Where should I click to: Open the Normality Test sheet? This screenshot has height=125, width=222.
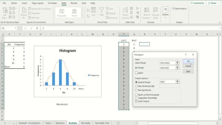(102, 123)
